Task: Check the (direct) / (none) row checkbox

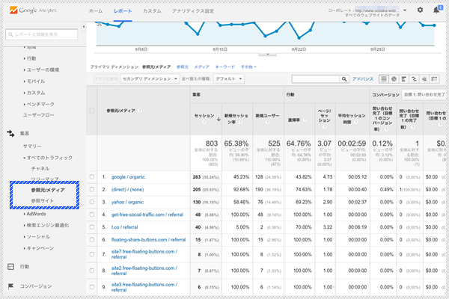Action: 91,189
